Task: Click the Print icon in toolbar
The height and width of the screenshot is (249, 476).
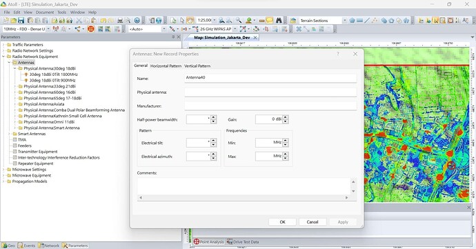Action: pos(120,20)
